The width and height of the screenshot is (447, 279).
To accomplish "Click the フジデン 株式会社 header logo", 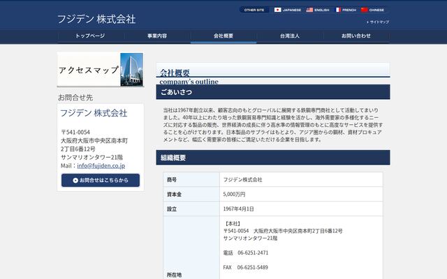I will tap(96, 19).
